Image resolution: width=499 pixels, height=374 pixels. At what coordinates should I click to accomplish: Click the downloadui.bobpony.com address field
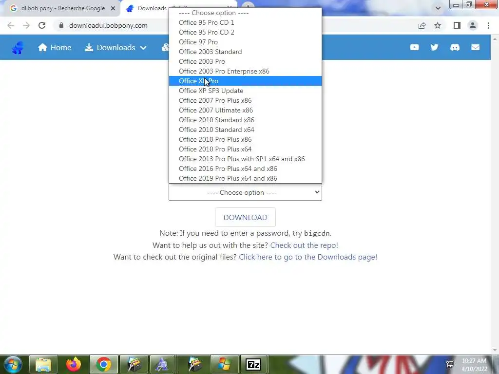108,25
